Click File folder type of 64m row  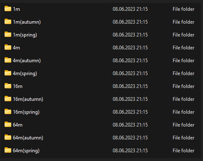(x=183, y=125)
